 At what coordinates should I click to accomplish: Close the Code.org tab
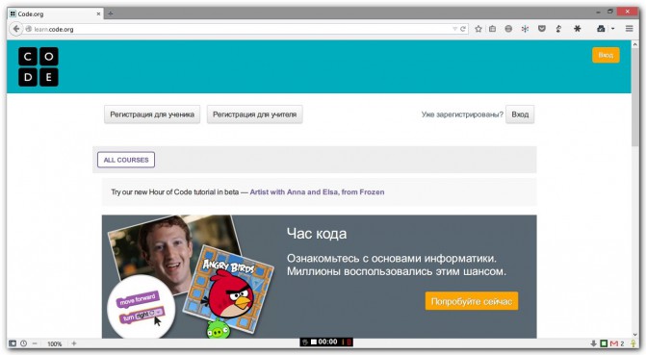coord(98,13)
